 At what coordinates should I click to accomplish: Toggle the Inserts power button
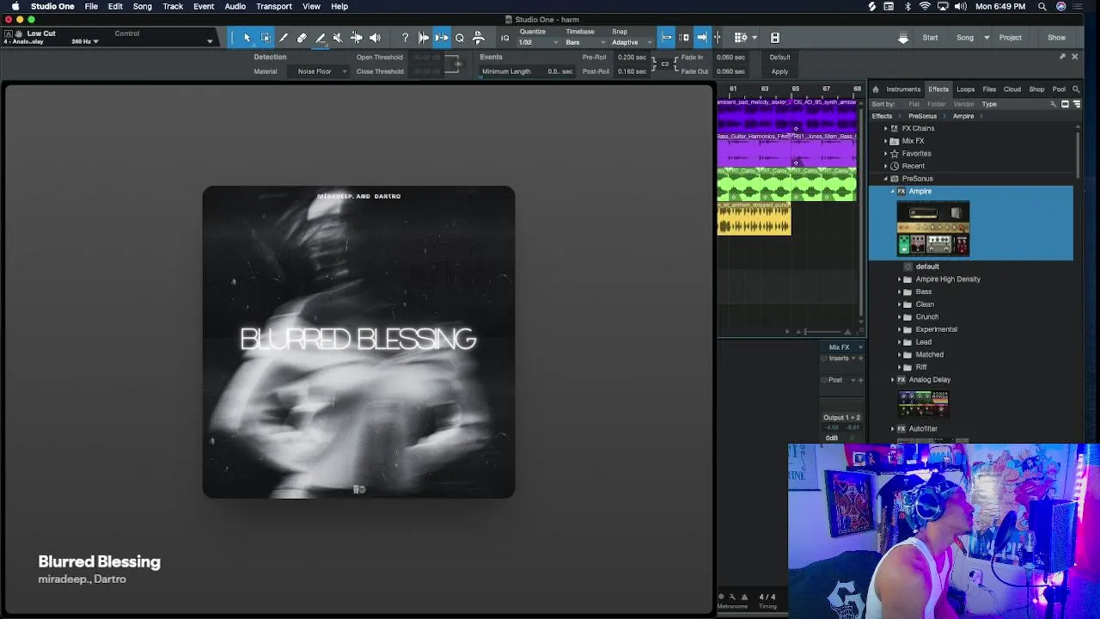[x=822, y=359]
